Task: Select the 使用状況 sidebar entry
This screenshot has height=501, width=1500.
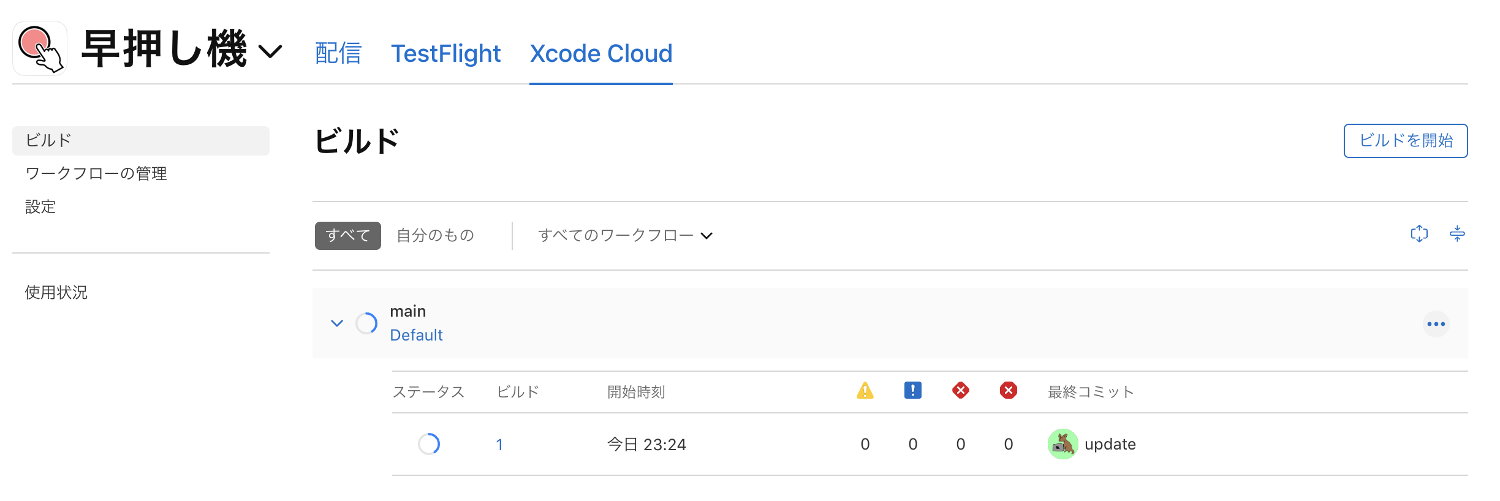Action: pyautogui.click(x=56, y=293)
